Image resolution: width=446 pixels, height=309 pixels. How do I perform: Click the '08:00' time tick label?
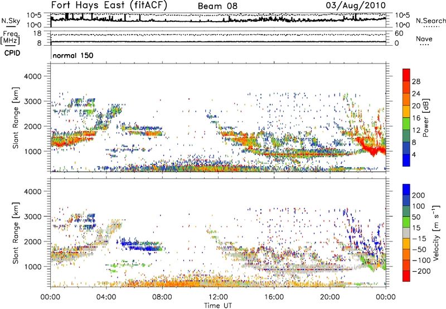[162, 297]
